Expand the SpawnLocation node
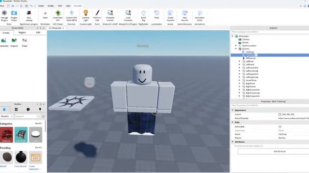 [236, 46]
